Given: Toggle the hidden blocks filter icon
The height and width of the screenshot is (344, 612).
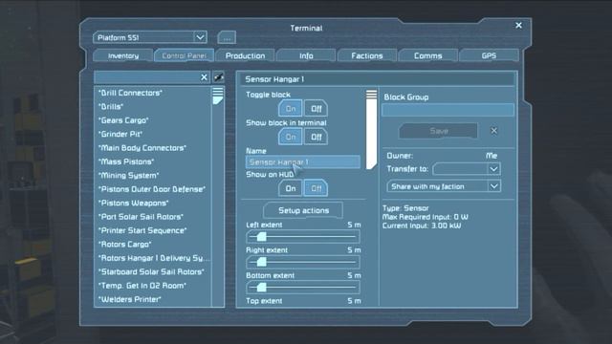Looking at the screenshot, I should (219, 77).
